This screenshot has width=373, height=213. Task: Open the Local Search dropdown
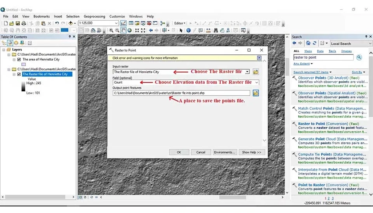(370, 44)
